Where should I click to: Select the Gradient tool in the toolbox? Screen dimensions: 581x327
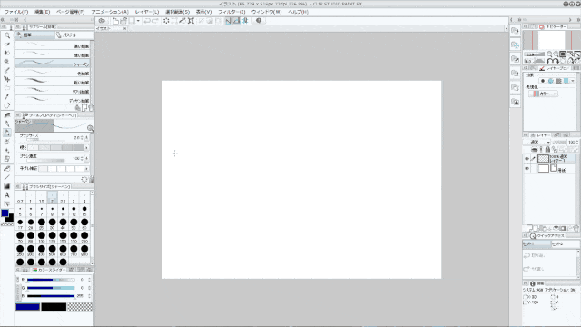tap(7, 186)
